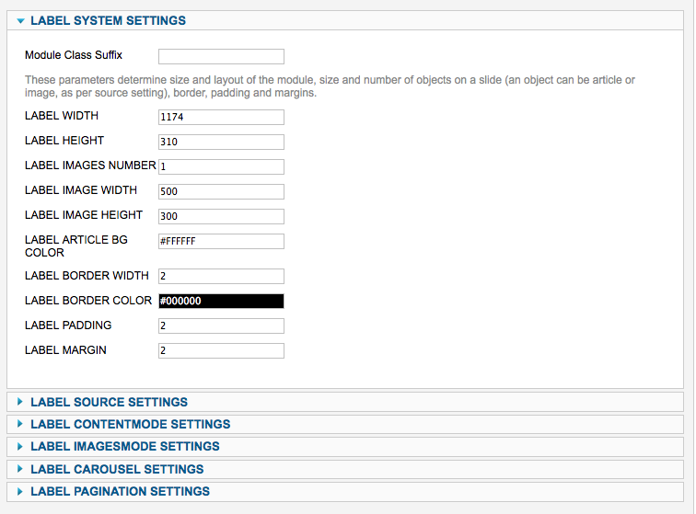Focus the Label Border Width field

point(221,276)
